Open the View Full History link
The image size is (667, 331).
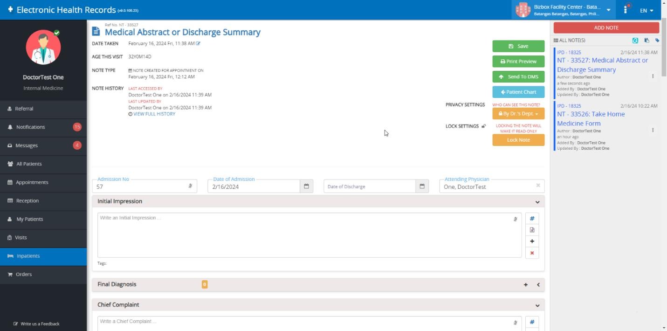154,114
